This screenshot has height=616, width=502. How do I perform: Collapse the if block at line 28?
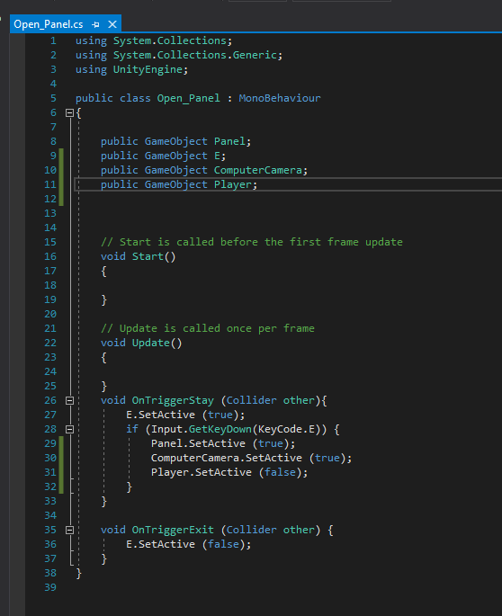click(x=69, y=429)
